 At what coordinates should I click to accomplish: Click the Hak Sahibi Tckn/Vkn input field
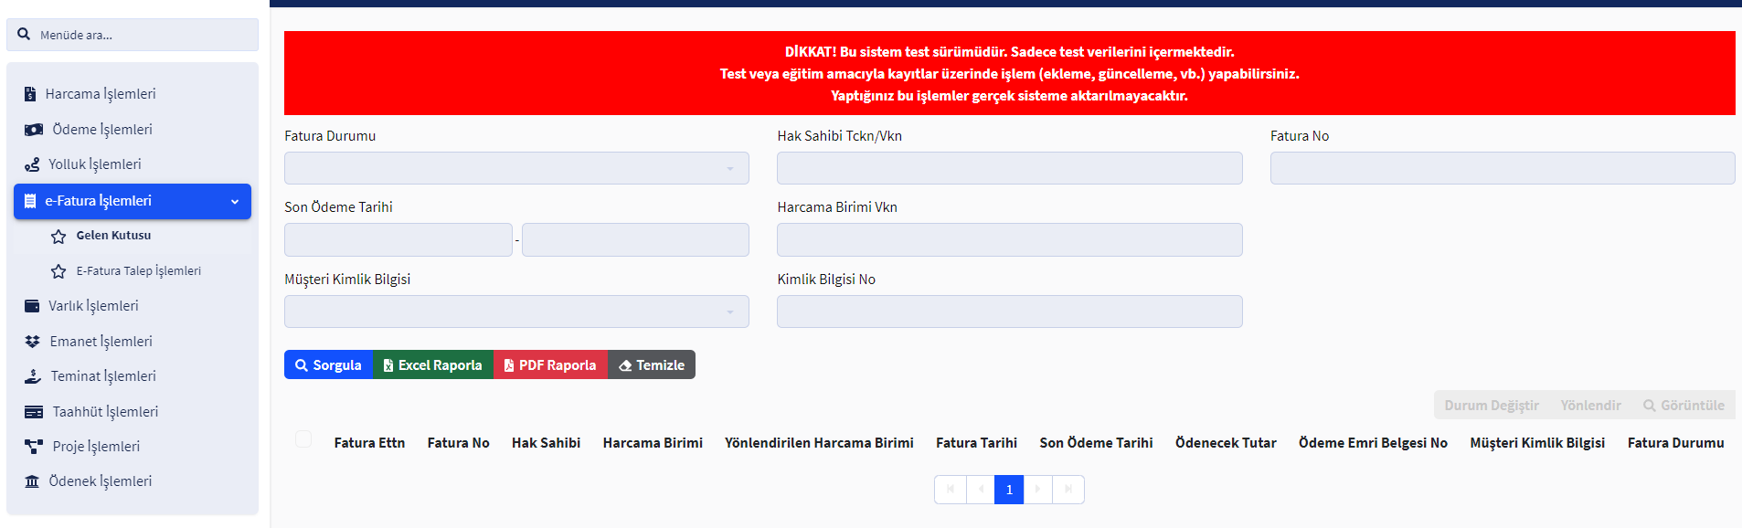[x=1009, y=168]
